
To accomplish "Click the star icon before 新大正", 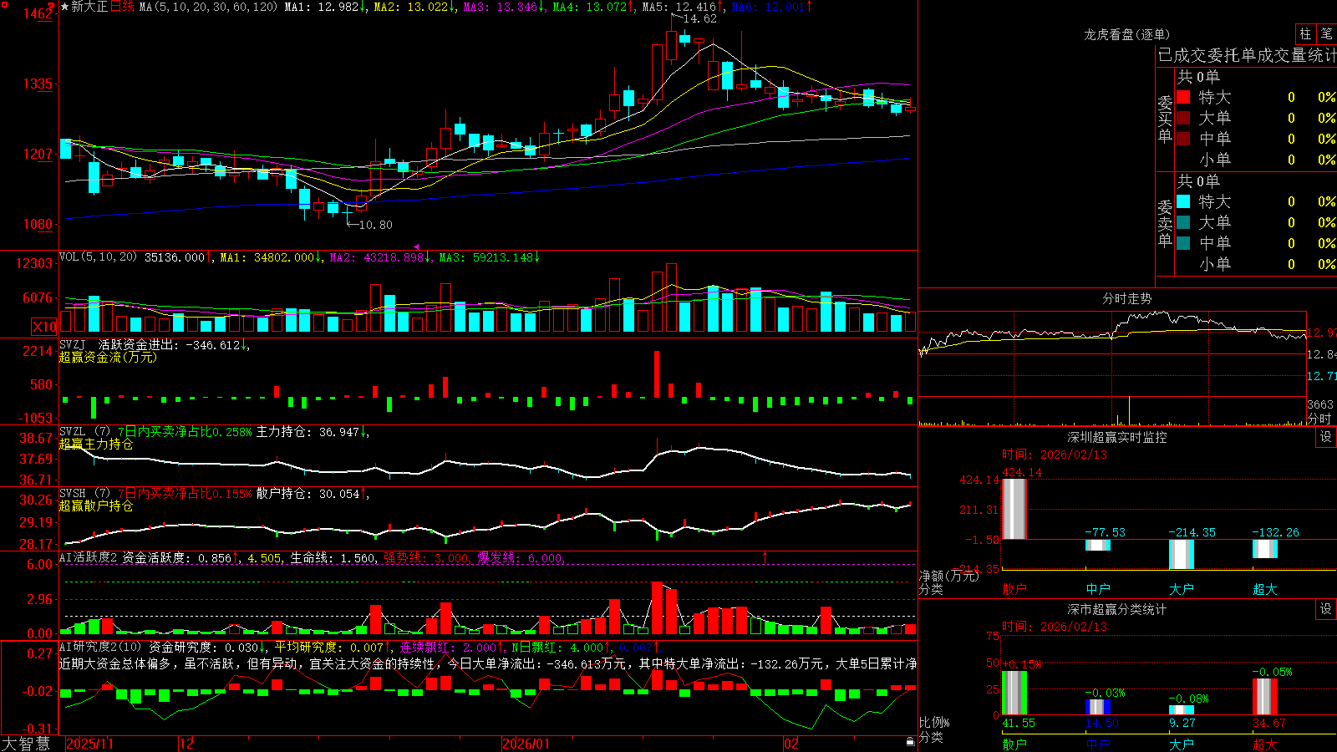I will coord(65,7).
